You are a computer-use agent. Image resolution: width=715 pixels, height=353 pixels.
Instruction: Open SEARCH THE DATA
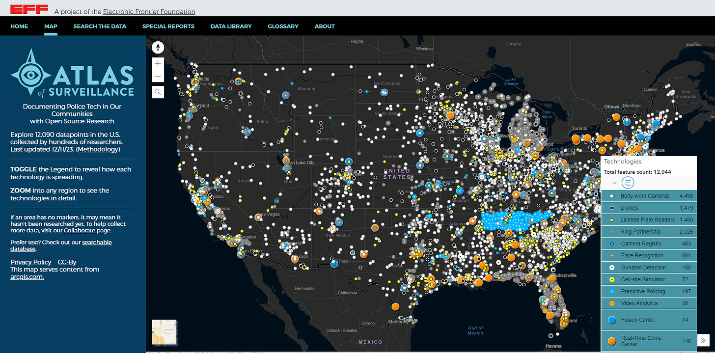pyautogui.click(x=100, y=26)
